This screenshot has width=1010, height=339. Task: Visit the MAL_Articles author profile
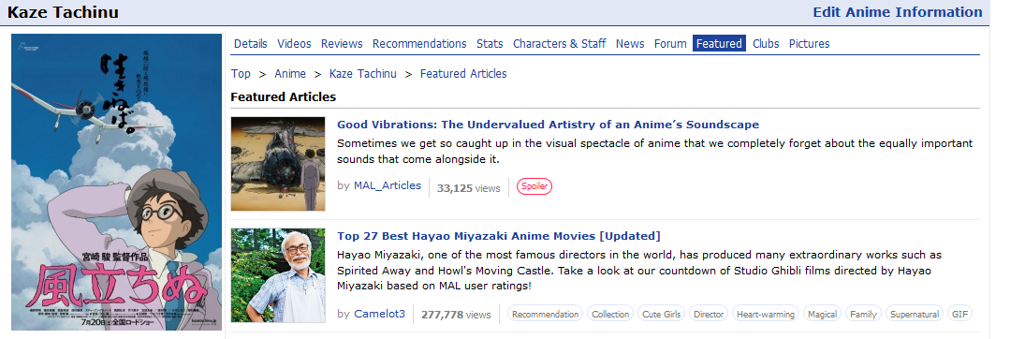pos(388,185)
